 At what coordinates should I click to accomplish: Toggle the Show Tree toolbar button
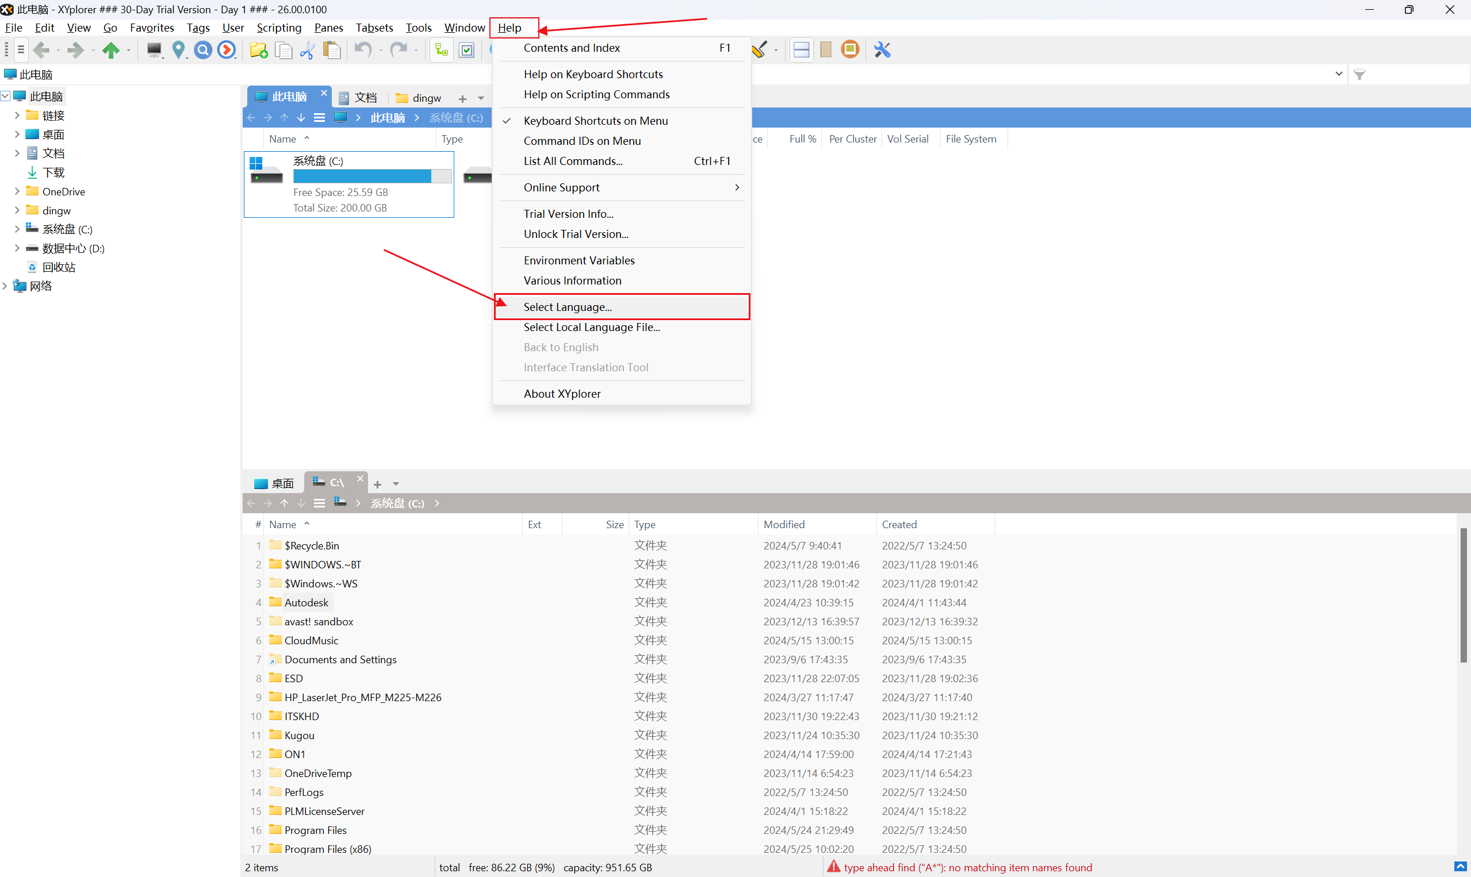(x=441, y=50)
